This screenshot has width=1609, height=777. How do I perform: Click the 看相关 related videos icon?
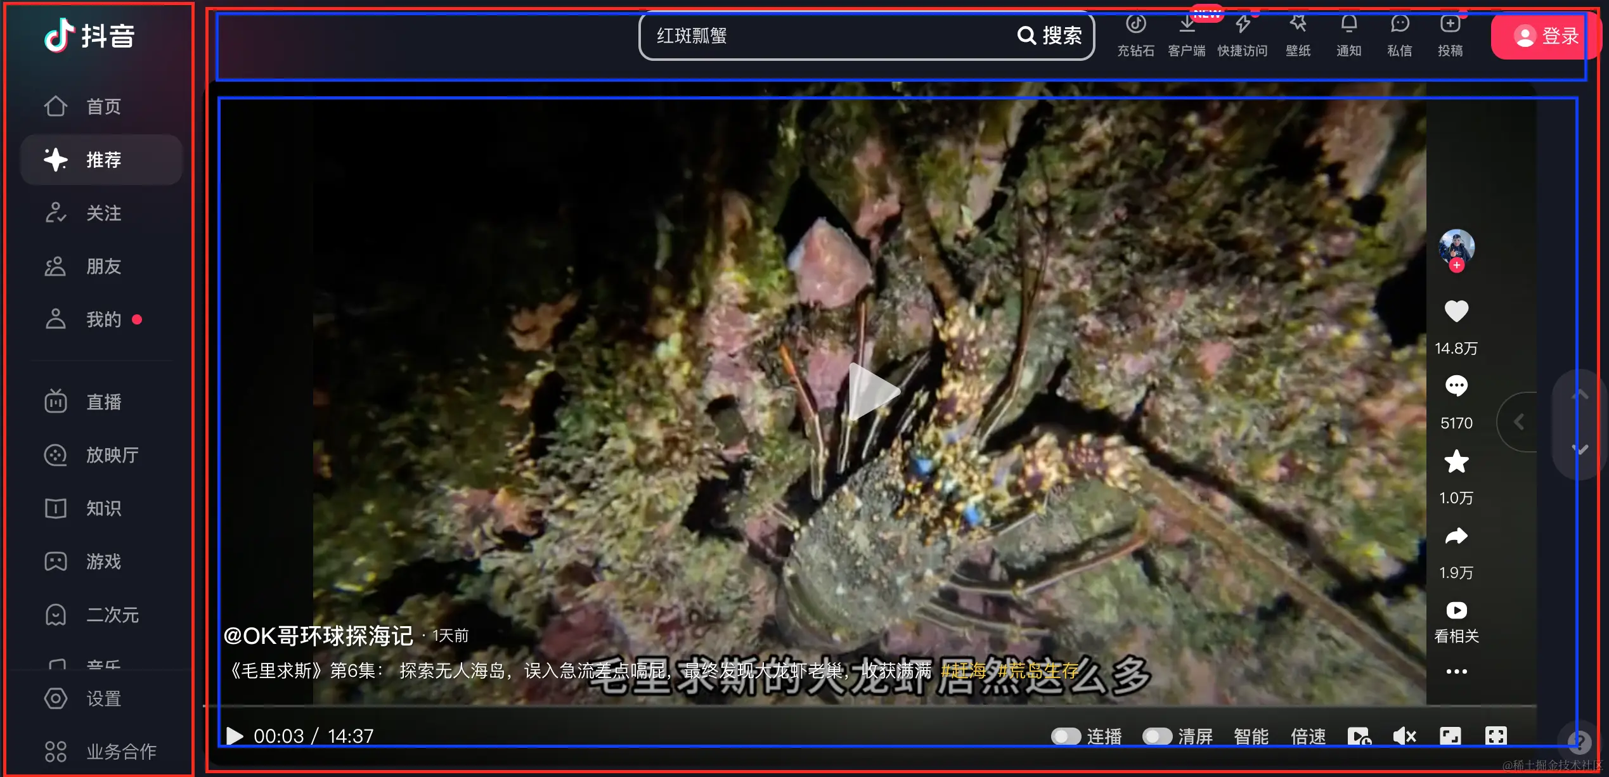1456,610
